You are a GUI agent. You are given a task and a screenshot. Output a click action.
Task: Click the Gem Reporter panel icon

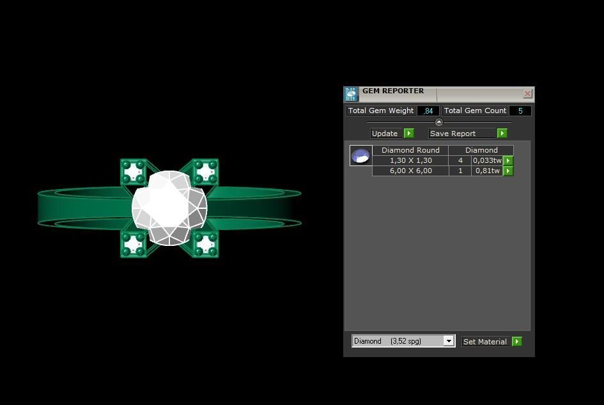(x=350, y=94)
